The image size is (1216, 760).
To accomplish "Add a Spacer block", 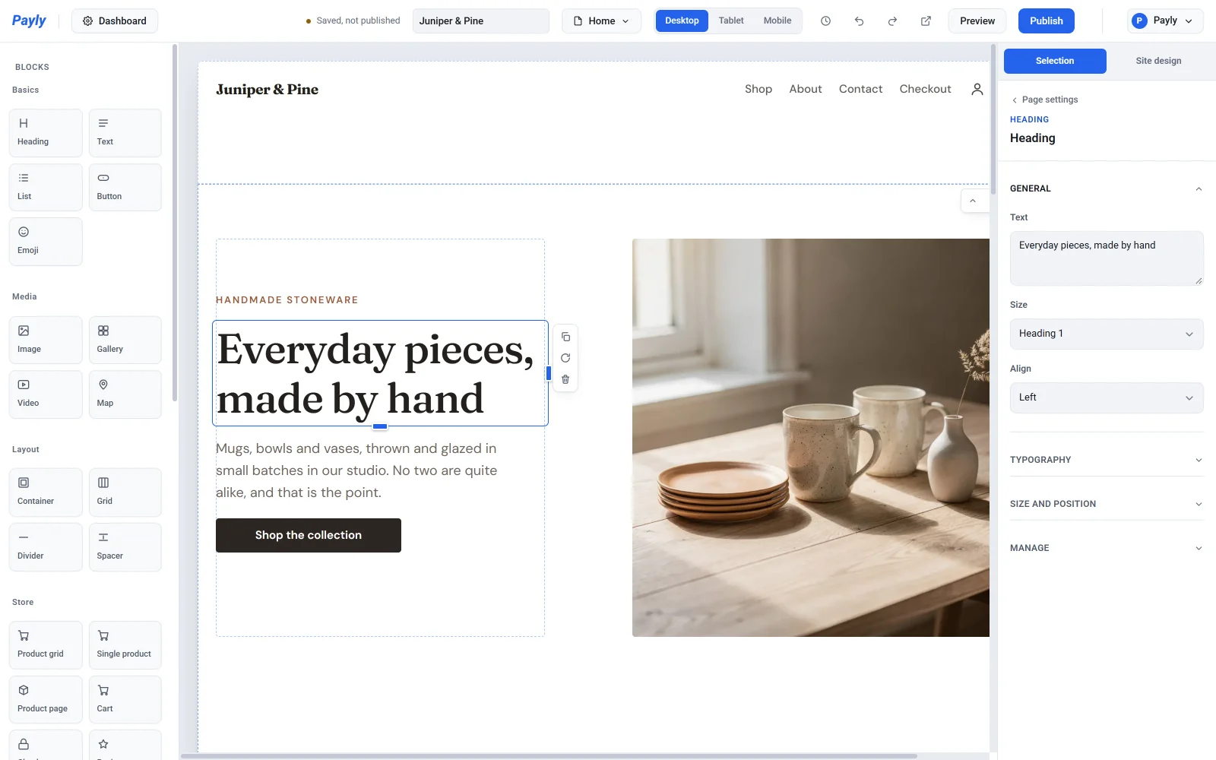I will (x=125, y=547).
